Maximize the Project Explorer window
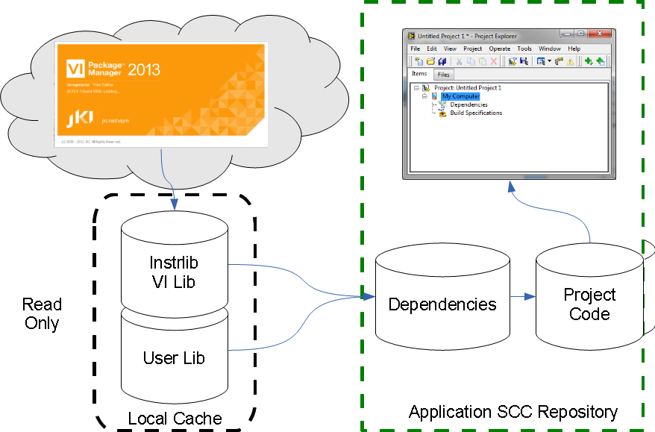655x432 pixels. click(581, 34)
